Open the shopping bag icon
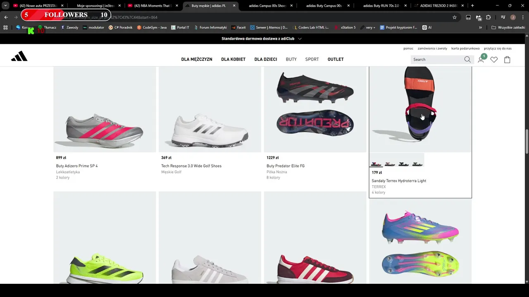 507,59
